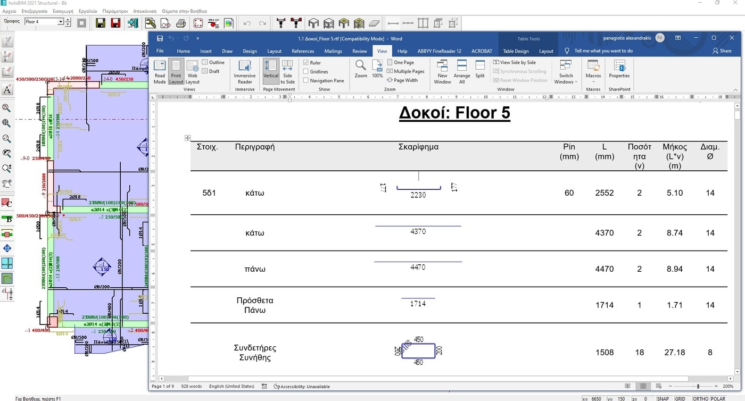Select the pan hand tool in holoBIM

[7, 183]
